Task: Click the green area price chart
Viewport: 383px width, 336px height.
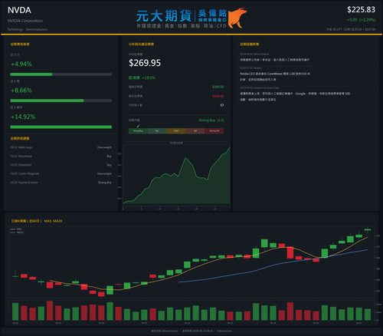Action: [x=176, y=175]
